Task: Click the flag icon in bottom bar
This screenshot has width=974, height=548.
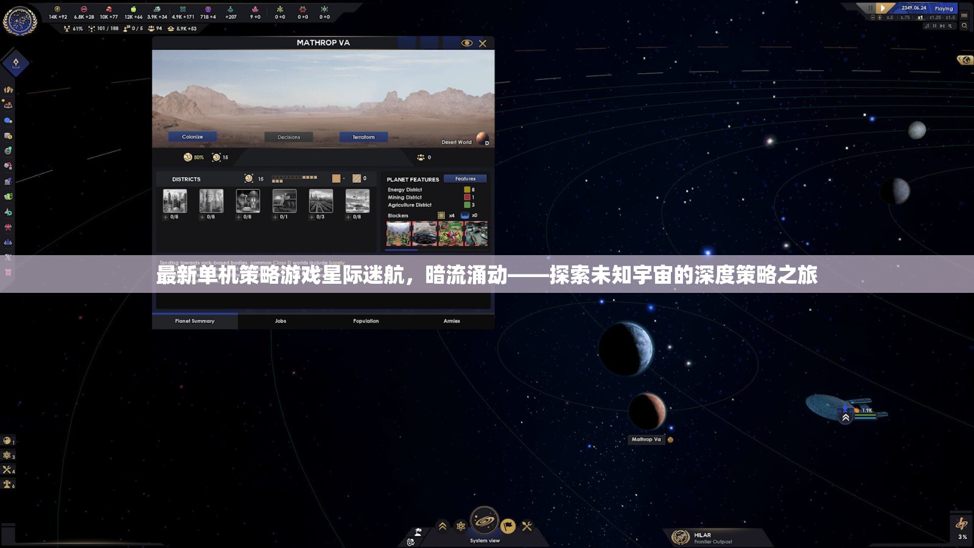Action: click(x=508, y=526)
